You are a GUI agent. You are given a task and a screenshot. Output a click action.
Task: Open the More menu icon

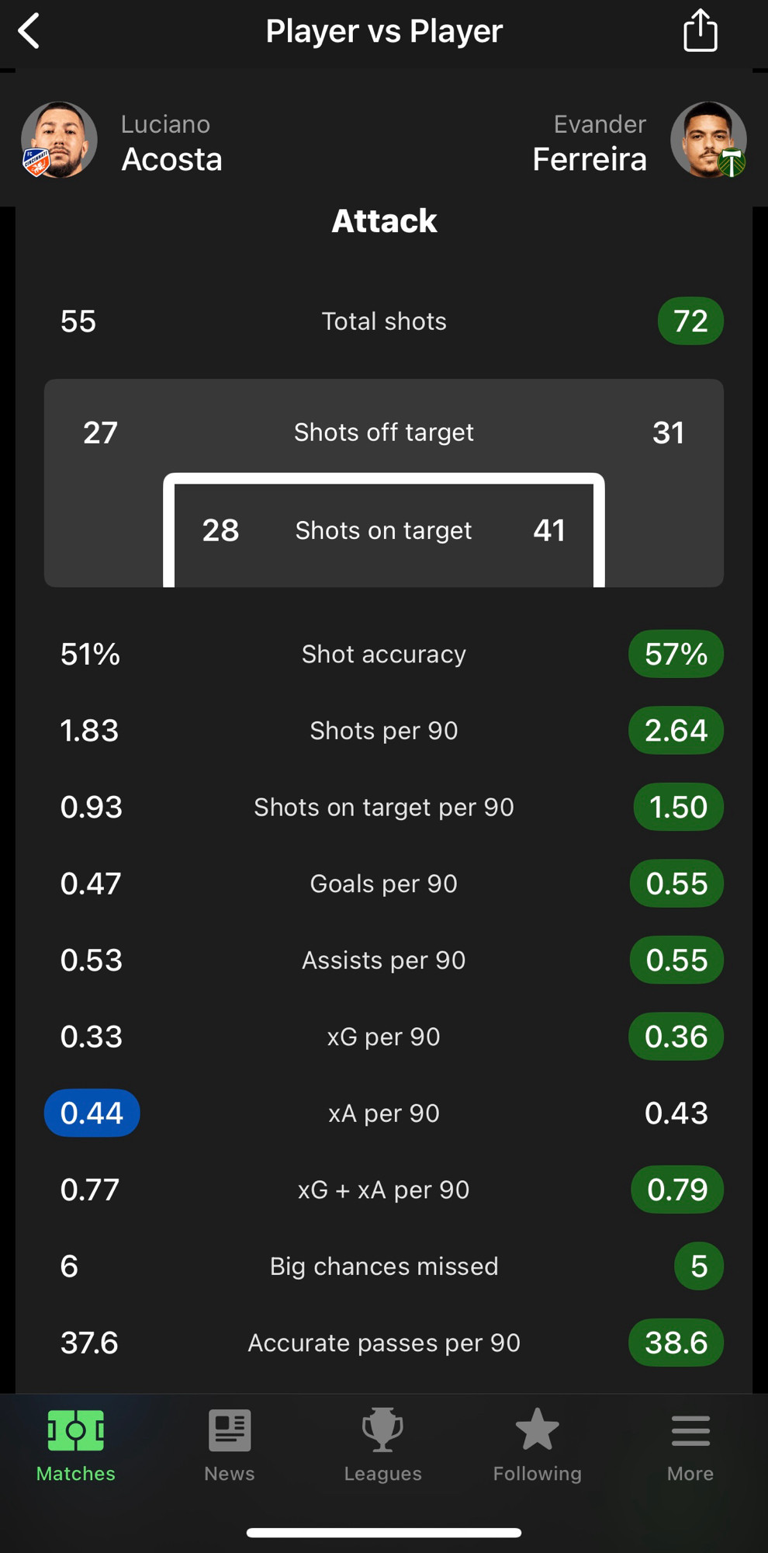[690, 1430]
